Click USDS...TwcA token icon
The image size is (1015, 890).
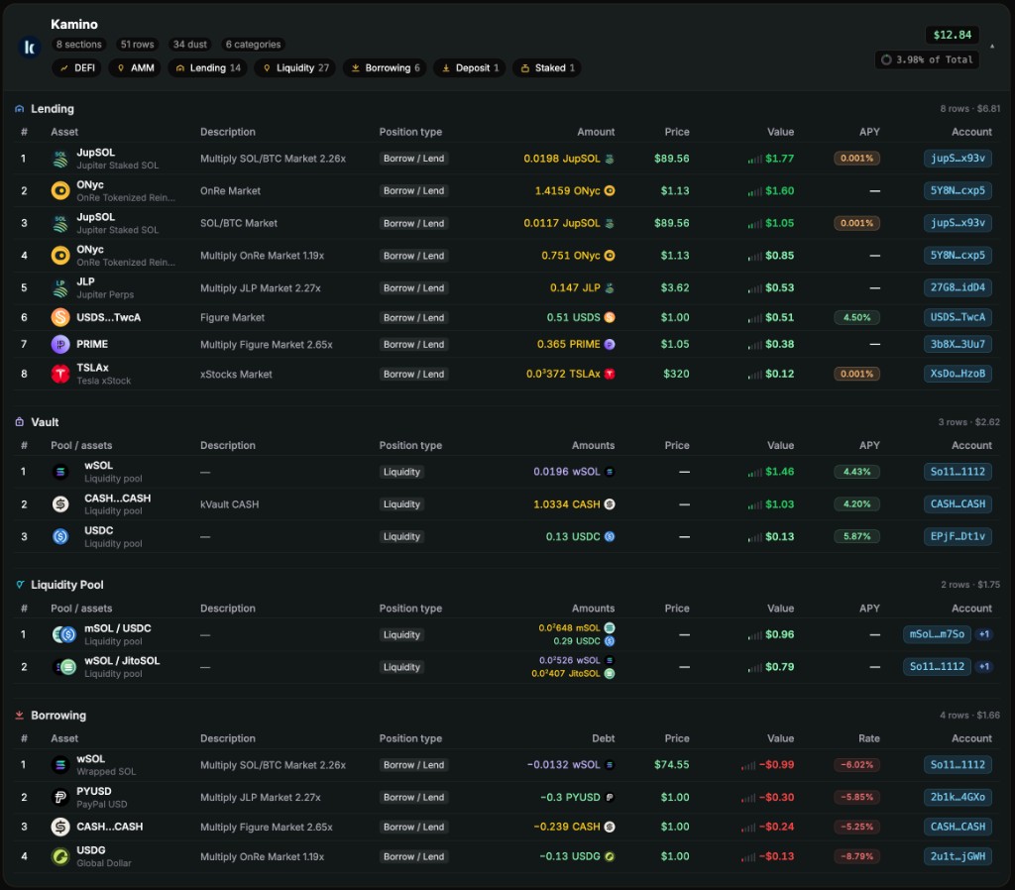pyautogui.click(x=60, y=317)
